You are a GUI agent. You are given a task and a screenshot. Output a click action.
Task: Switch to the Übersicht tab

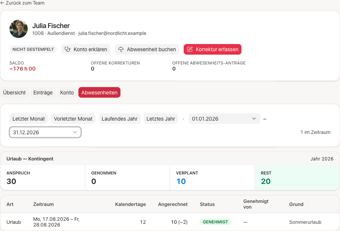14,93
